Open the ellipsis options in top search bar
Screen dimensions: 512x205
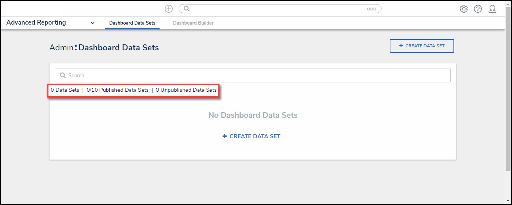(371, 9)
